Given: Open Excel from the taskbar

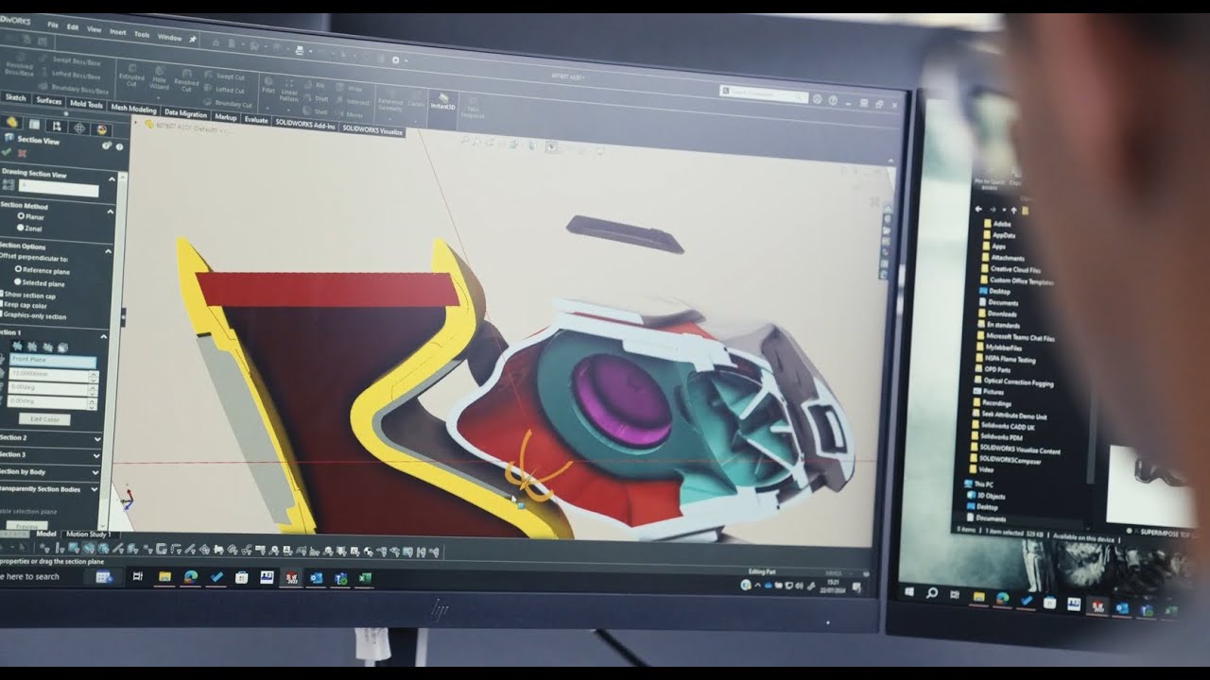Looking at the screenshot, I should pos(366,578).
